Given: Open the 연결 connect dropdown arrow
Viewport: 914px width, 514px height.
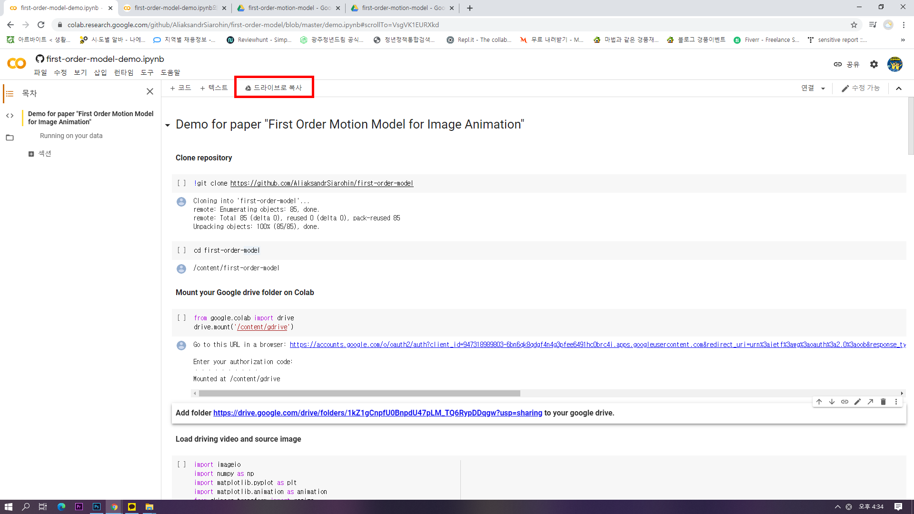Looking at the screenshot, I should point(823,89).
